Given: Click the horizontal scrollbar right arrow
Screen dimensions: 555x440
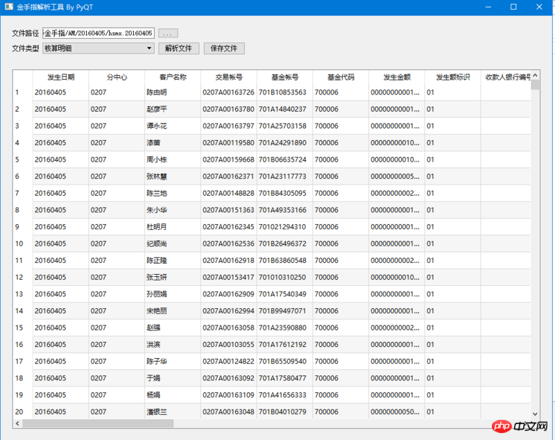Looking at the screenshot, I should point(527,423).
